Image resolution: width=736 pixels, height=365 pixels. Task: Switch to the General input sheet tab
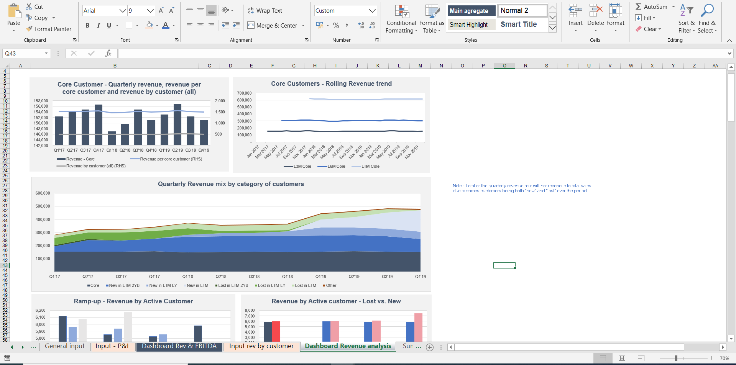point(65,346)
